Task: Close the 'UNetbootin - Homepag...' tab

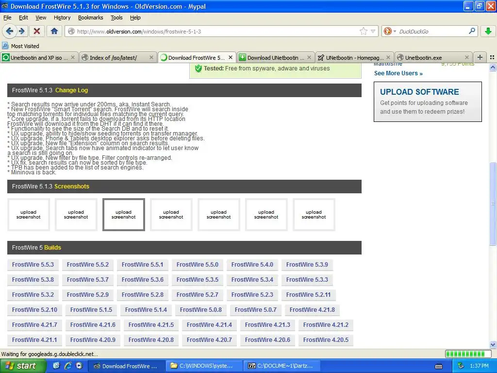Action: [x=388, y=57]
